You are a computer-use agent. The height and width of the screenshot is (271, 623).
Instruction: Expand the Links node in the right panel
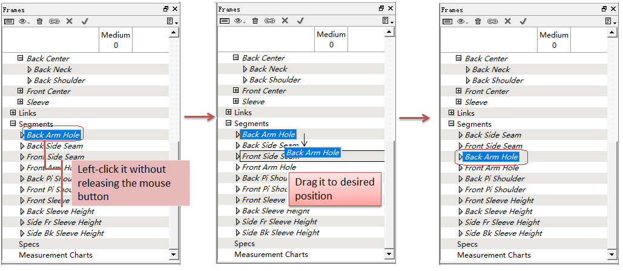451,113
